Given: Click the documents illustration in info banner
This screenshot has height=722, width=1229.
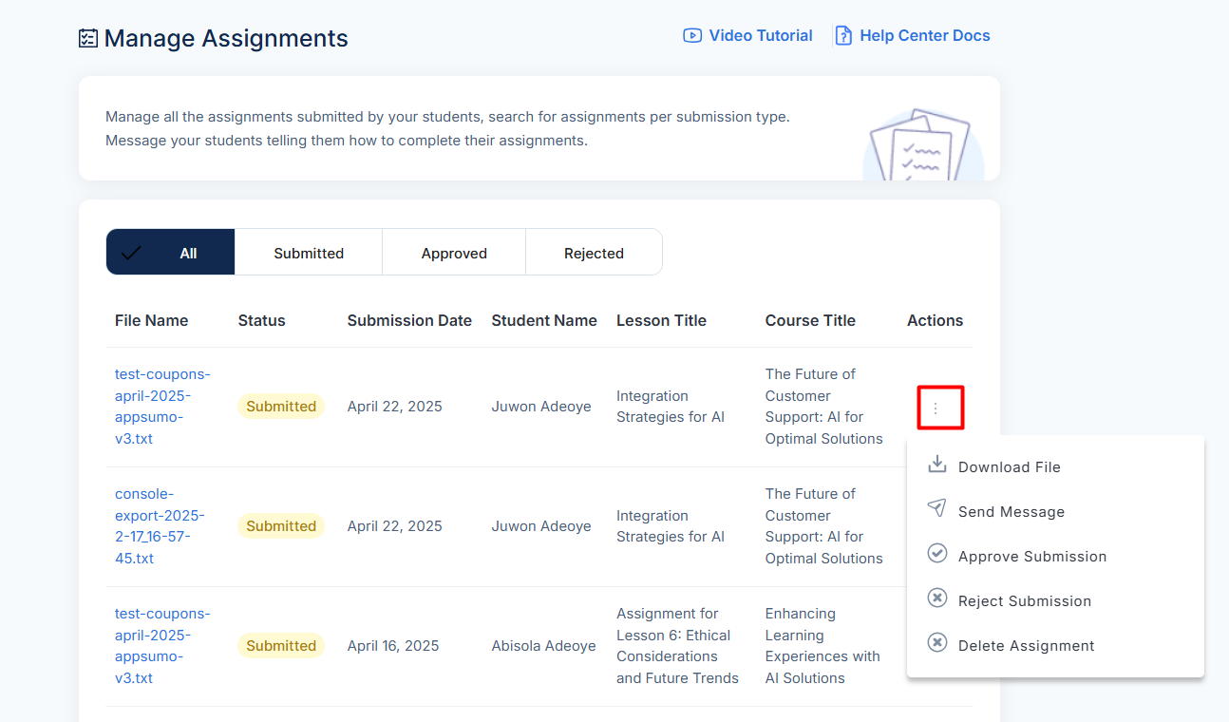Looking at the screenshot, I should [x=923, y=143].
